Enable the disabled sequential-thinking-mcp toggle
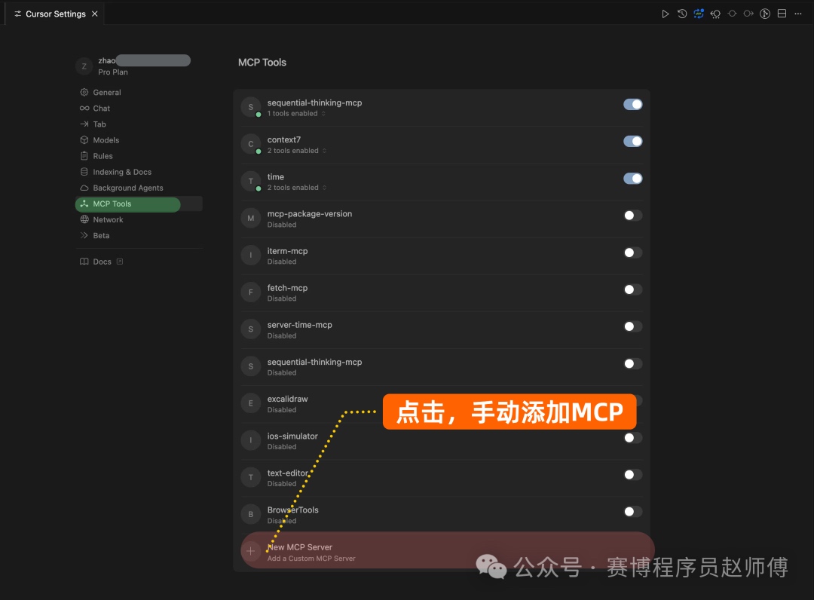 (633, 364)
